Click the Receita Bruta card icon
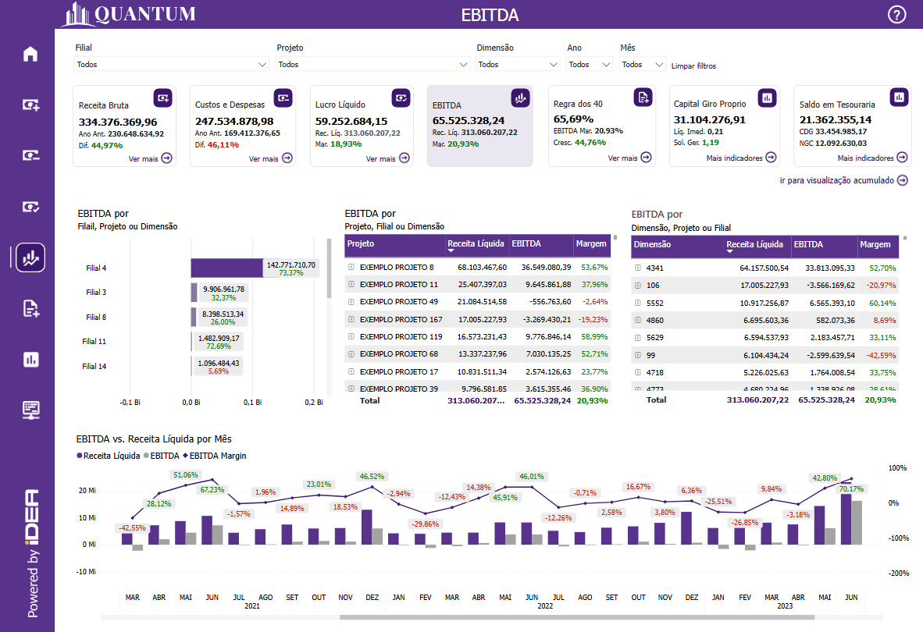The image size is (923, 632). coord(162,98)
